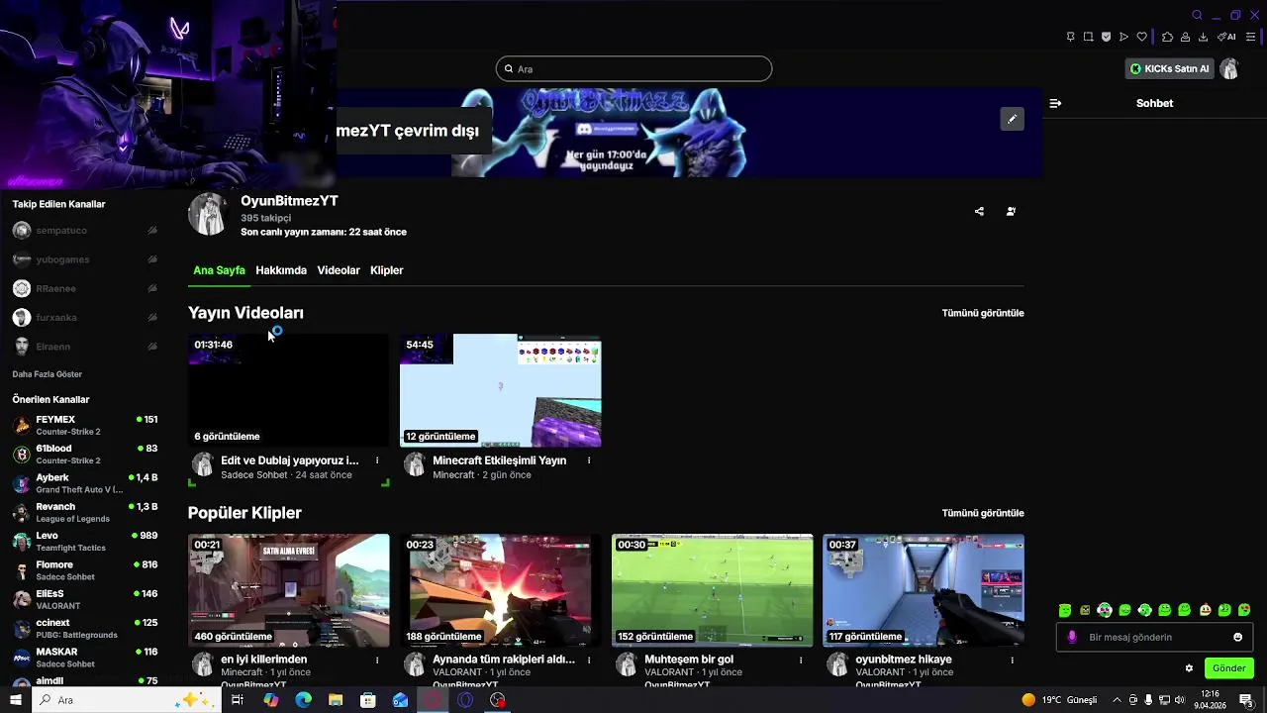Click the Ara search field at top
Image resolution: width=1267 pixels, height=713 pixels.
point(633,68)
